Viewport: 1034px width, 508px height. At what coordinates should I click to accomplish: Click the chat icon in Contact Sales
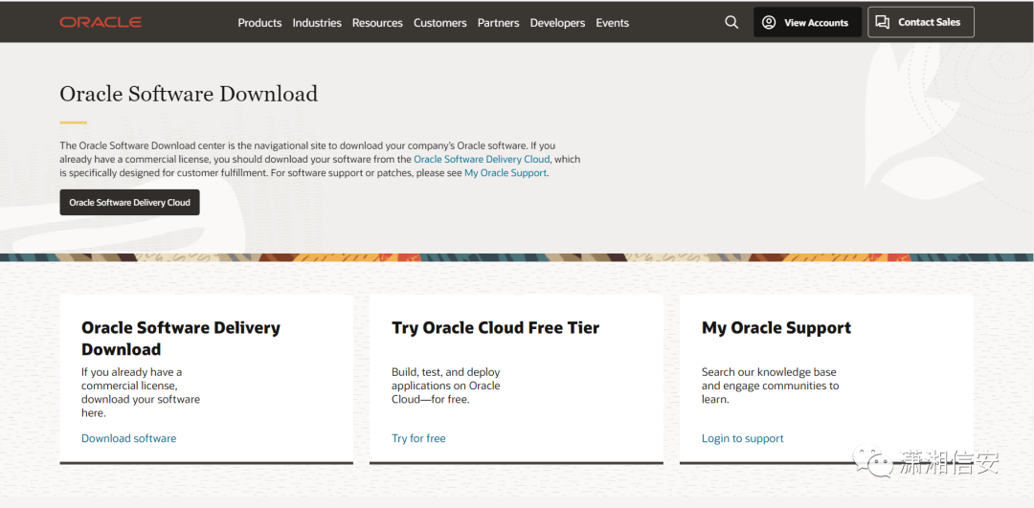[x=883, y=22]
